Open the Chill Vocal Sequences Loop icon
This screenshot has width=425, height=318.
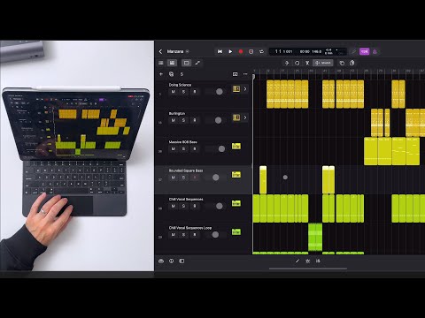[x=236, y=232]
